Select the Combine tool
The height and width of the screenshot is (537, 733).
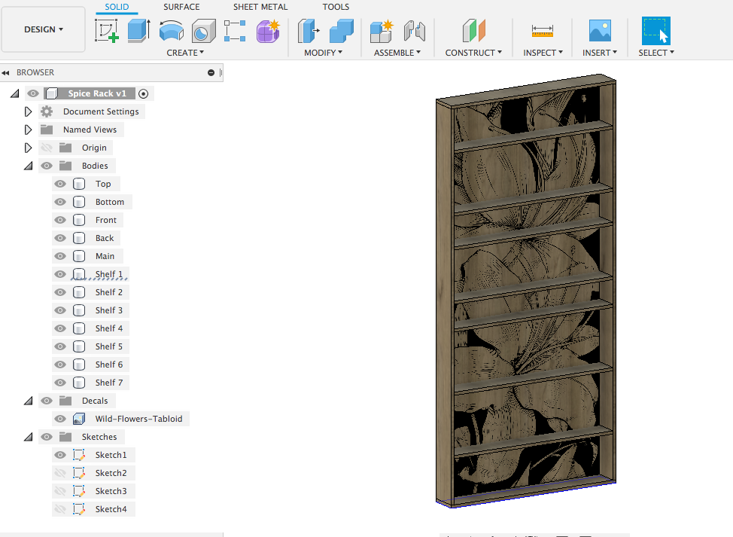coord(341,31)
